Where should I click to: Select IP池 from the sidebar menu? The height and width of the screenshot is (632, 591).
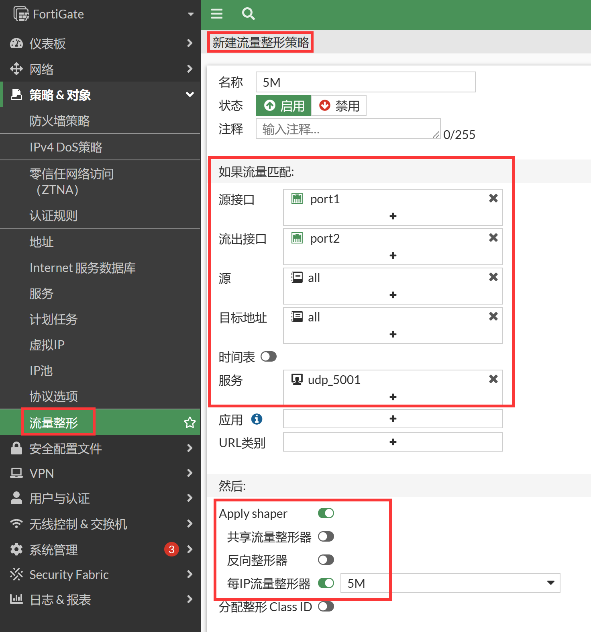pyautogui.click(x=41, y=370)
